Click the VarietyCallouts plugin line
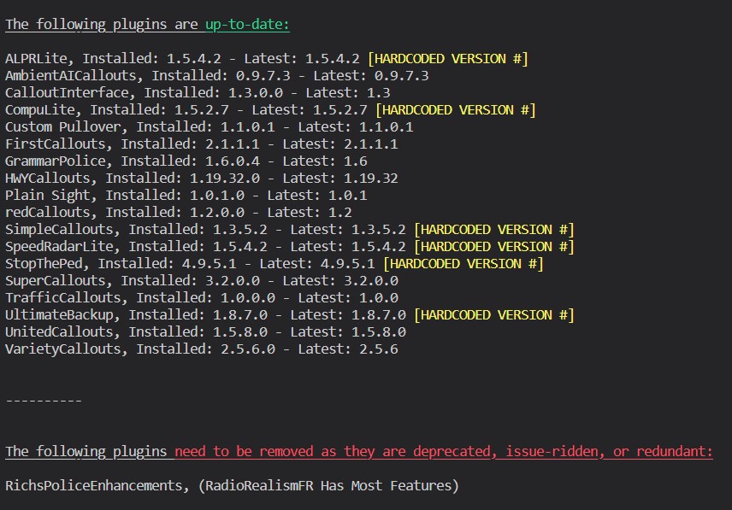The width and height of the screenshot is (732, 510). (x=201, y=349)
